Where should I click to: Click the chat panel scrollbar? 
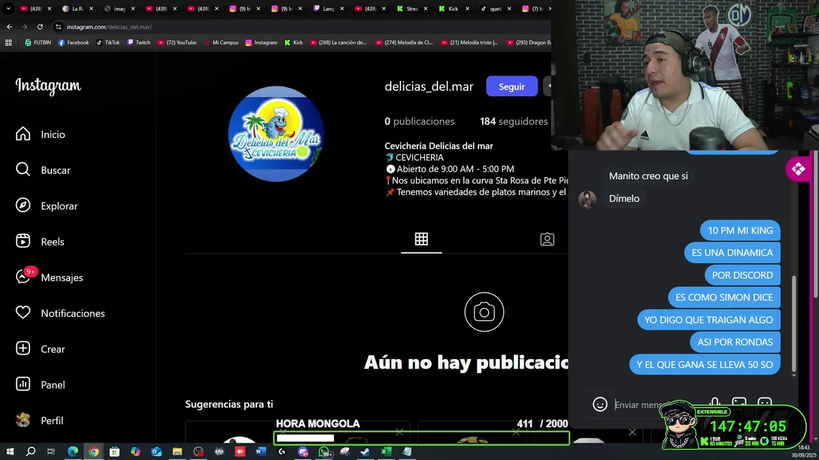pyautogui.click(x=794, y=323)
